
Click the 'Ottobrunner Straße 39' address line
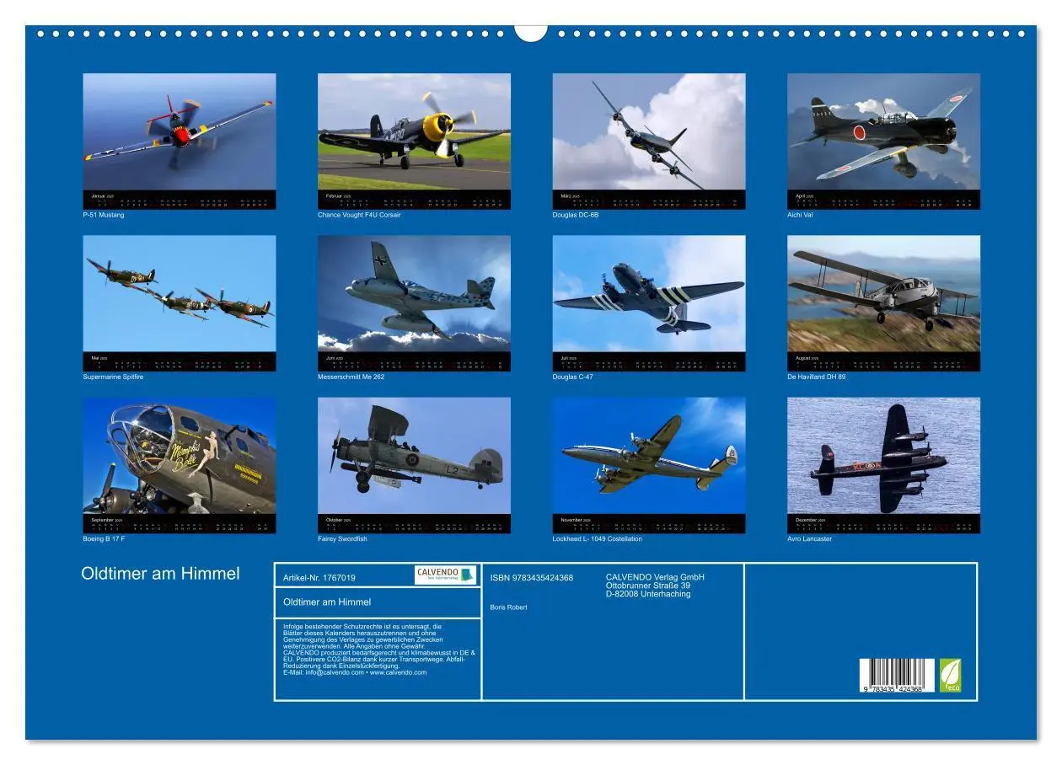coord(648,586)
